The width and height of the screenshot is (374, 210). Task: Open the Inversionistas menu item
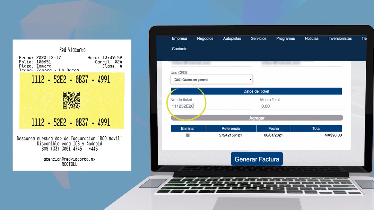click(340, 38)
